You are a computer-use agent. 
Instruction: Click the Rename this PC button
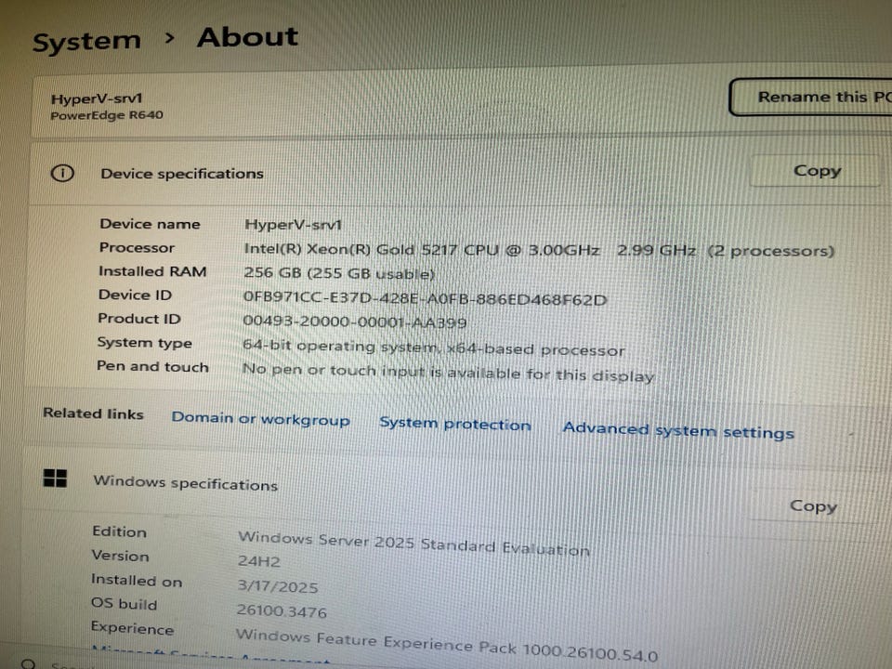[x=810, y=98]
